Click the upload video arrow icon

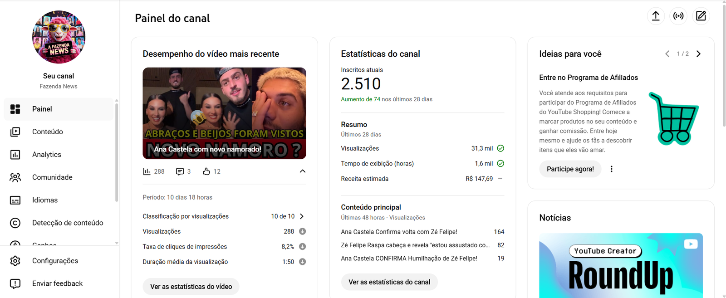[x=656, y=16]
